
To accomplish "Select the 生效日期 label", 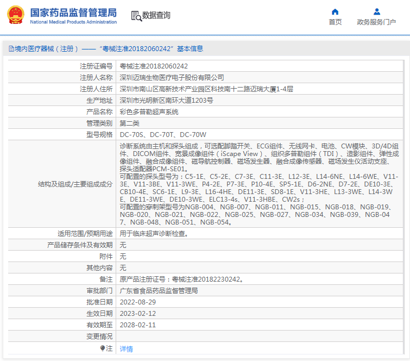I will click(x=99, y=313).
